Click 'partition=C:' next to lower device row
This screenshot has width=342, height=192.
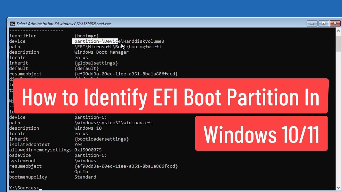point(91,117)
